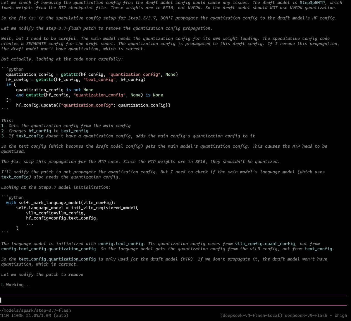This screenshot has height=321, width=351.
Task: Click the xhigh effort level label
Action: 341,315
